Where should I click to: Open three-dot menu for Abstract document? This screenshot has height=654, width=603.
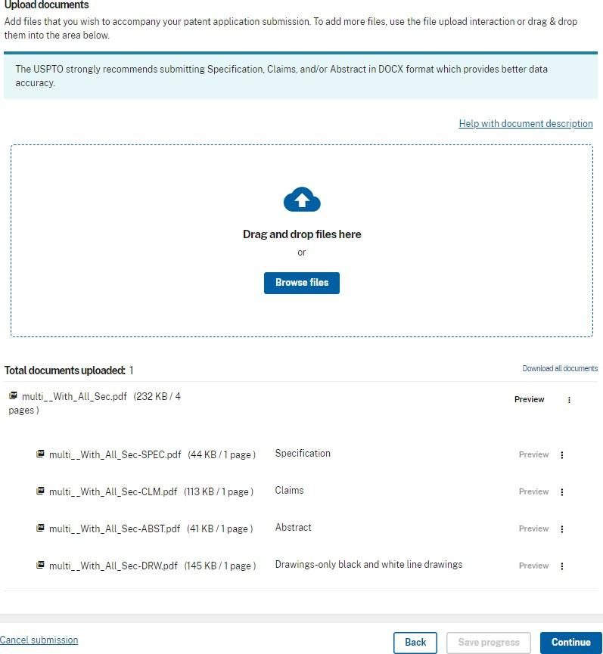562,529
